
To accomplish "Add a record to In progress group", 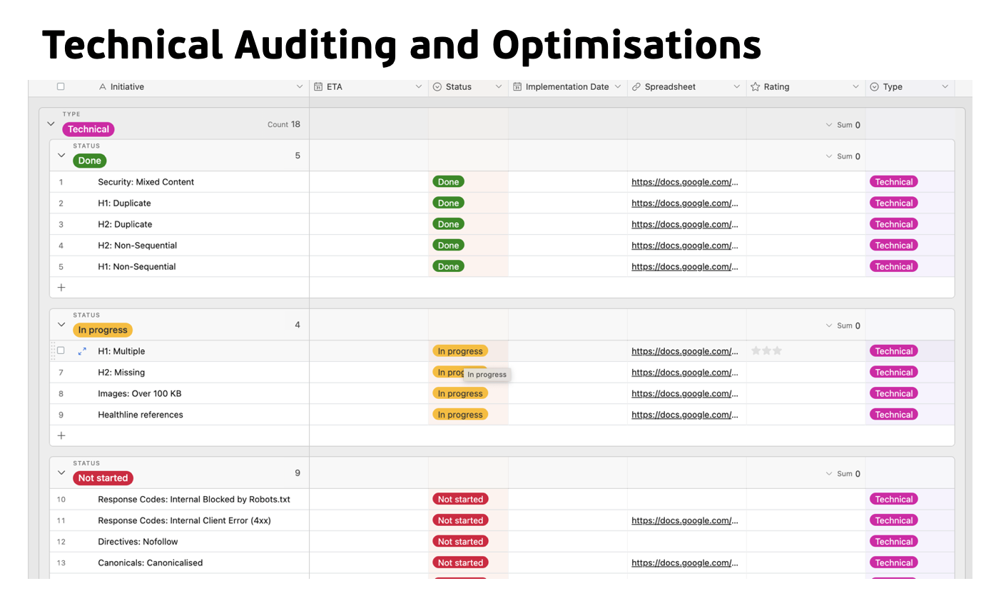I will coord(61,435).
